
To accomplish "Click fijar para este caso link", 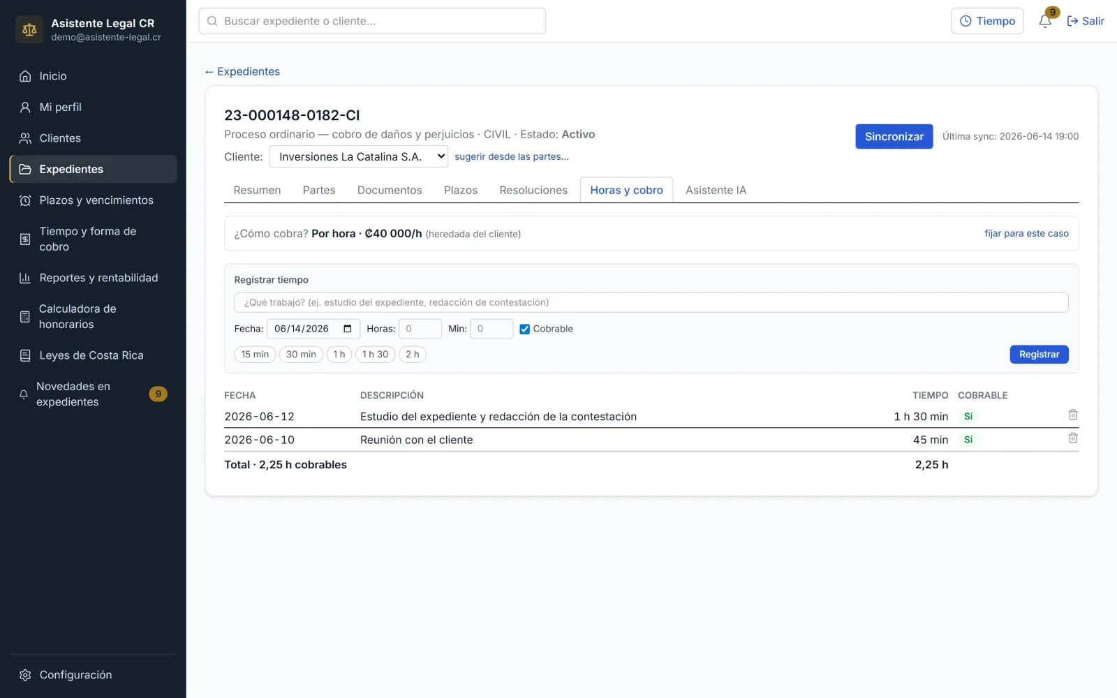I will point(1026,233).
